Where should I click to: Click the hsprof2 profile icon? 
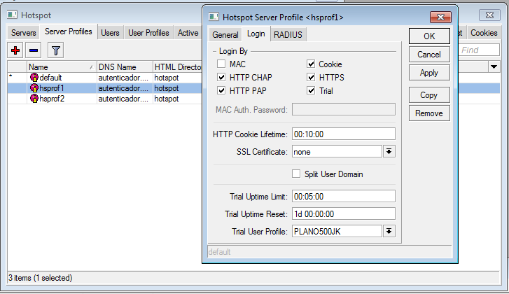point(34,99)
